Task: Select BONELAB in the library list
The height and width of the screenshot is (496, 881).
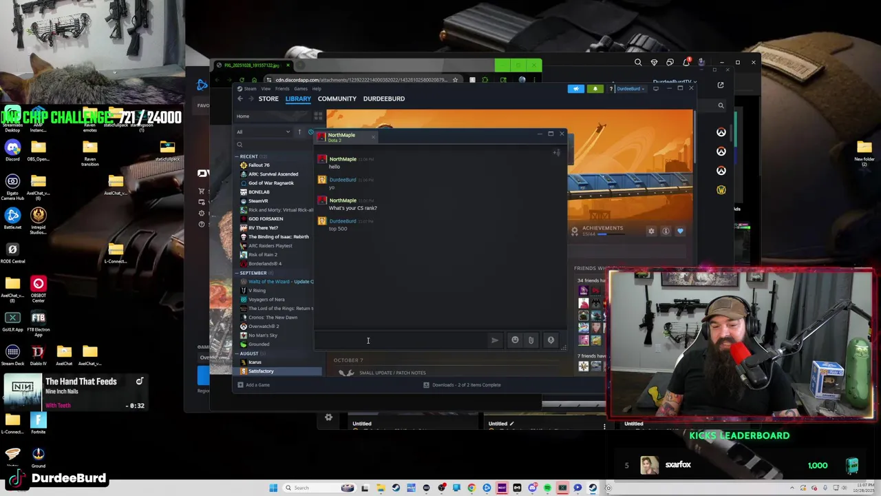Action: [259, 192]
